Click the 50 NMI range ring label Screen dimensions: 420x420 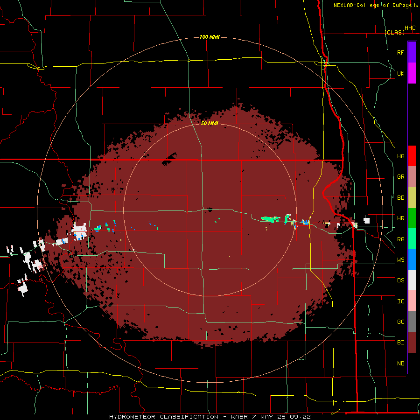[210, 123]
